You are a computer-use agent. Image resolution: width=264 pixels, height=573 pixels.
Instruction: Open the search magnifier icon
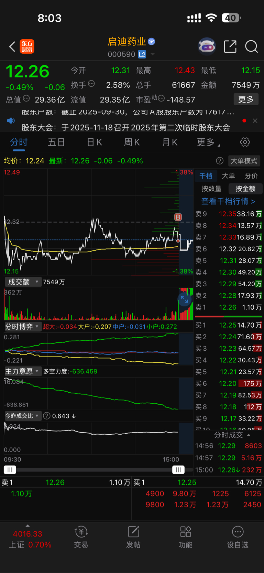(x=251, y=46)
